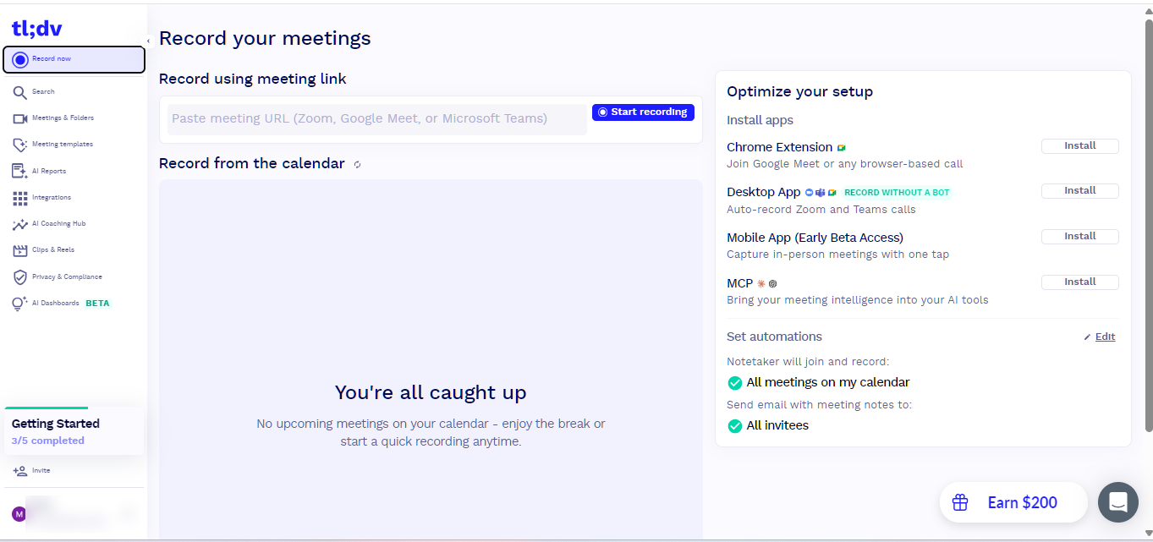Click the icons next to MCP

click(x=766, y=284)
